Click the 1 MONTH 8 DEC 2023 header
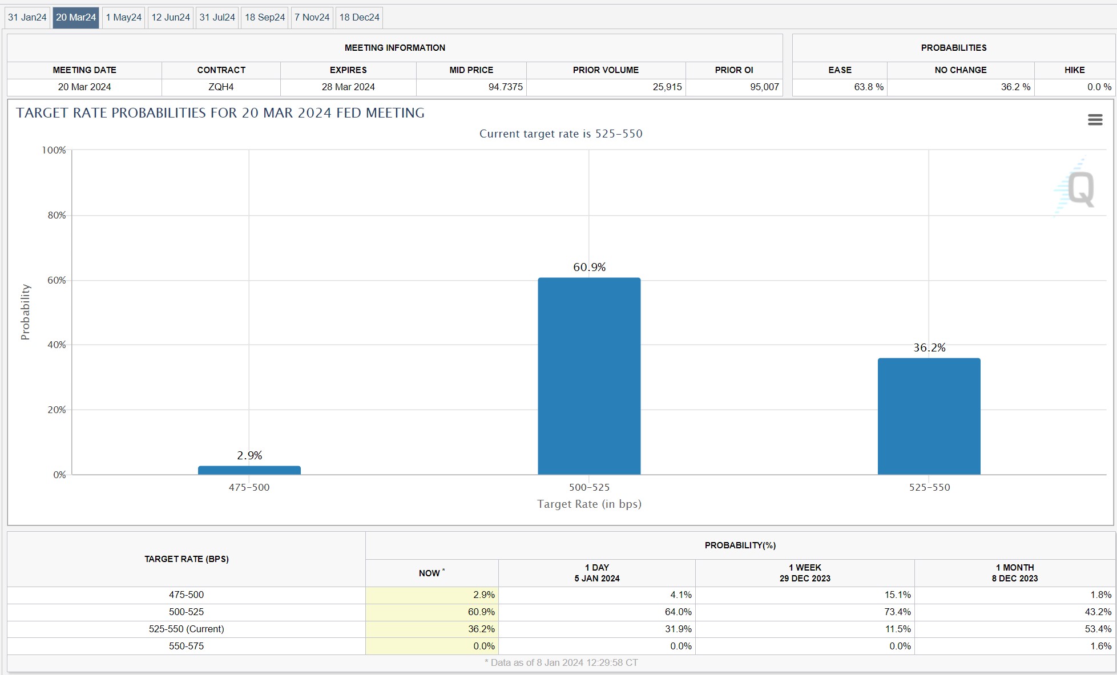The height and width of the screenshot is (675, 1117). [x=1014, y=572]
